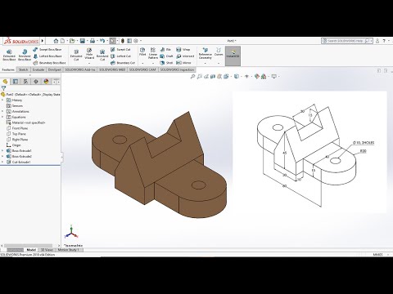Click the Curves tool
The width and height of the screenshot is (393, 294).
(x=219, y=52)
